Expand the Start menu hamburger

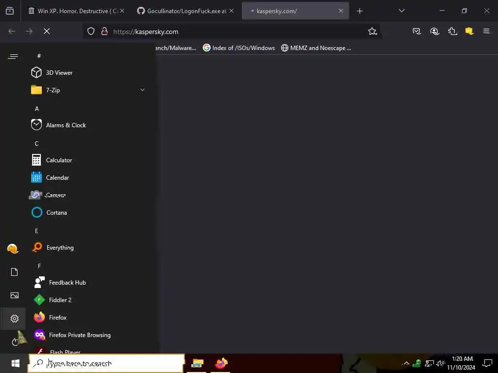point(13,56)
